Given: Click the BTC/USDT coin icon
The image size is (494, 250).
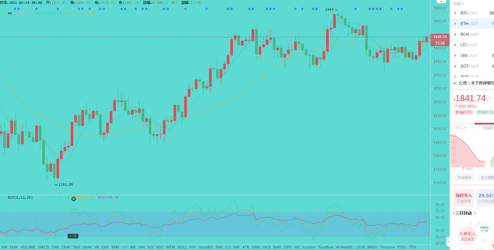Looking at the screenshot, I should pyautogui.click(x=455, y=13).
